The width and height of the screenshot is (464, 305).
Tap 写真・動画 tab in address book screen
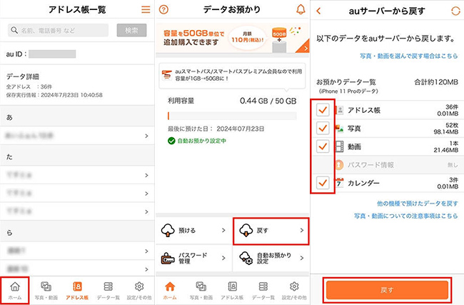click(46, 291)
